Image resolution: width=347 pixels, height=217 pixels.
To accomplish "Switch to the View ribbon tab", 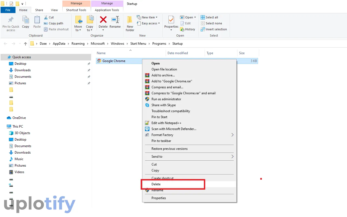I will [54, 10].
